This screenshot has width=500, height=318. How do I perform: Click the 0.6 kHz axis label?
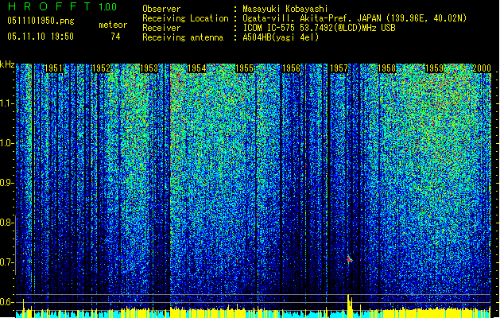6,302
